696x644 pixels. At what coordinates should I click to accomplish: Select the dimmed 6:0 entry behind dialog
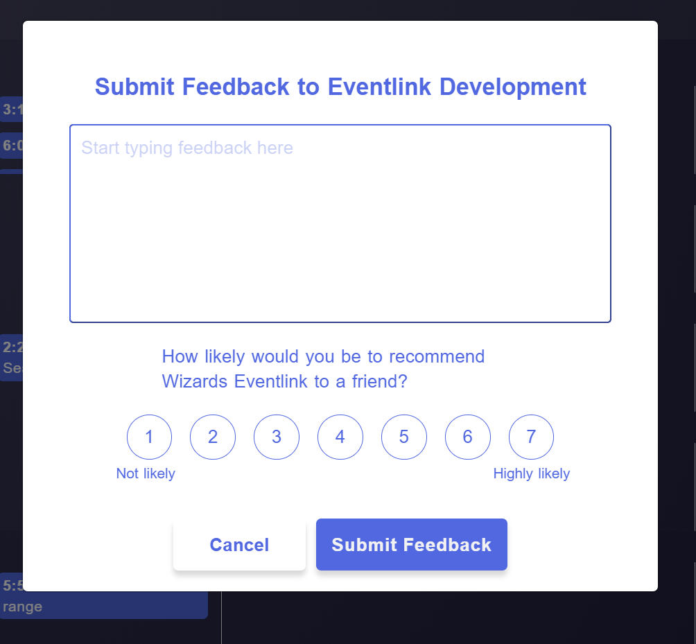pos(12,146)
